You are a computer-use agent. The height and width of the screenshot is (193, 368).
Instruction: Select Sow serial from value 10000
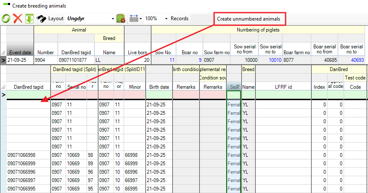(244, 60)
